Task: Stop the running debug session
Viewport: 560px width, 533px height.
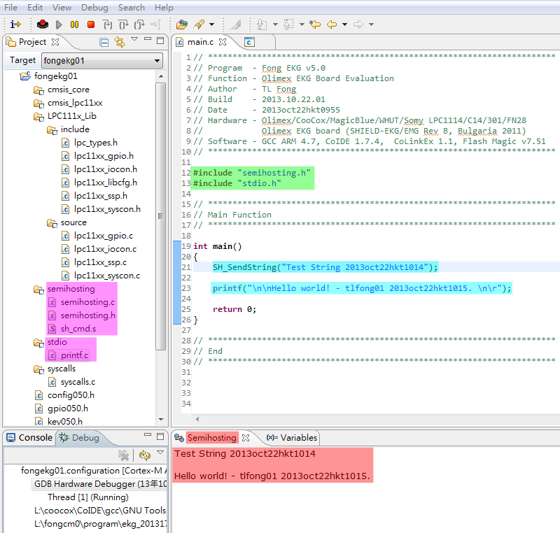Action: [90, 24]
